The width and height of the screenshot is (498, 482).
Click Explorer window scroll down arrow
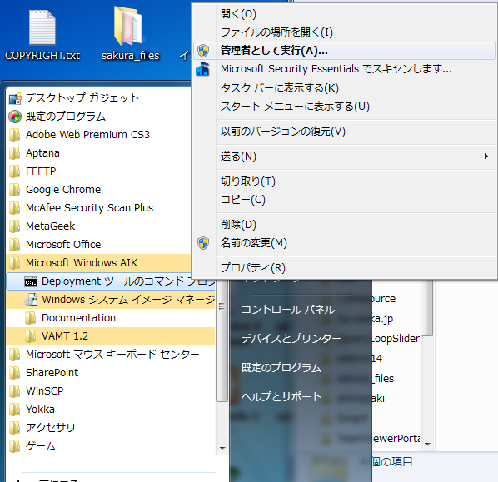click(x=427, y=445)
